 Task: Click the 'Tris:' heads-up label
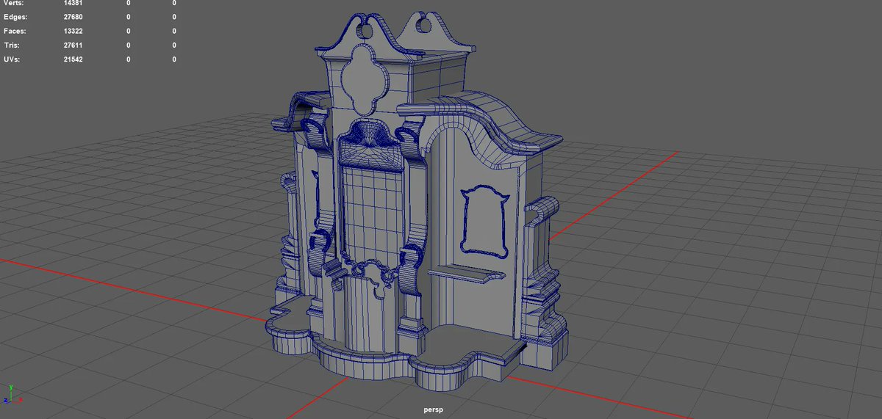pyautogui.click(x=12, y=45)
